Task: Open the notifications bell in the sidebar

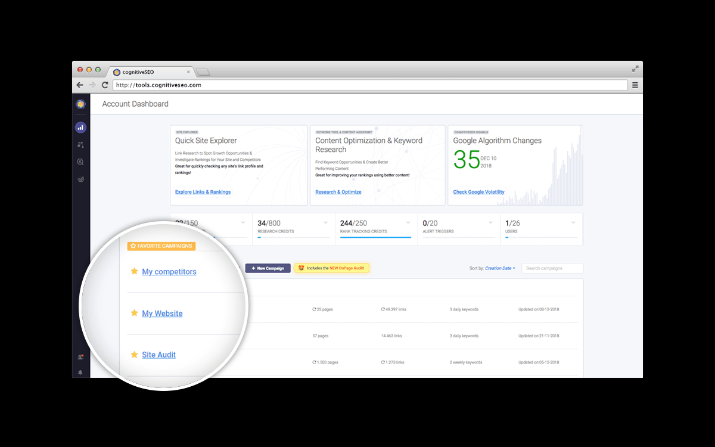Action: click(x=80, y=372)
